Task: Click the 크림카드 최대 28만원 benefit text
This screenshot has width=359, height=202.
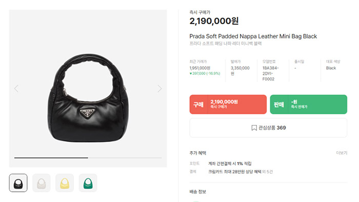Action: [x=235, y=172]
